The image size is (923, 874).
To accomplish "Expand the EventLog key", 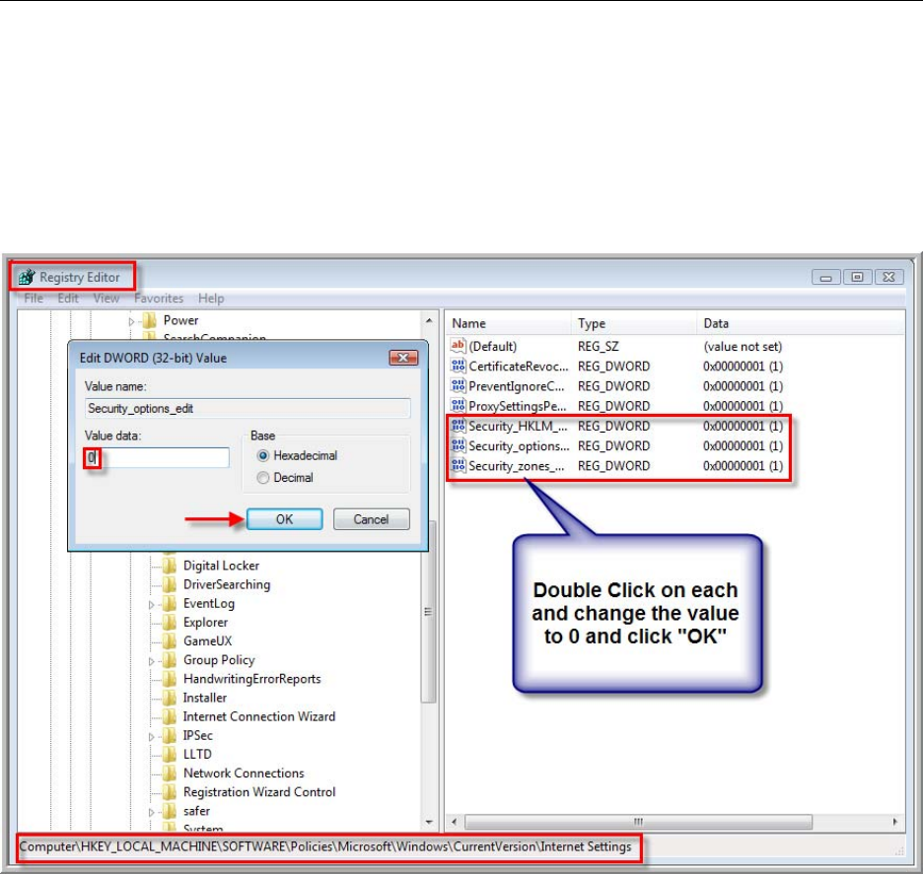I will click(x=151, y=605).
